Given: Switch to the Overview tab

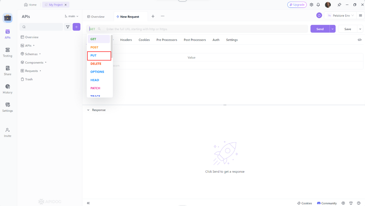Looking at the screenshot, I should point(96,17).
